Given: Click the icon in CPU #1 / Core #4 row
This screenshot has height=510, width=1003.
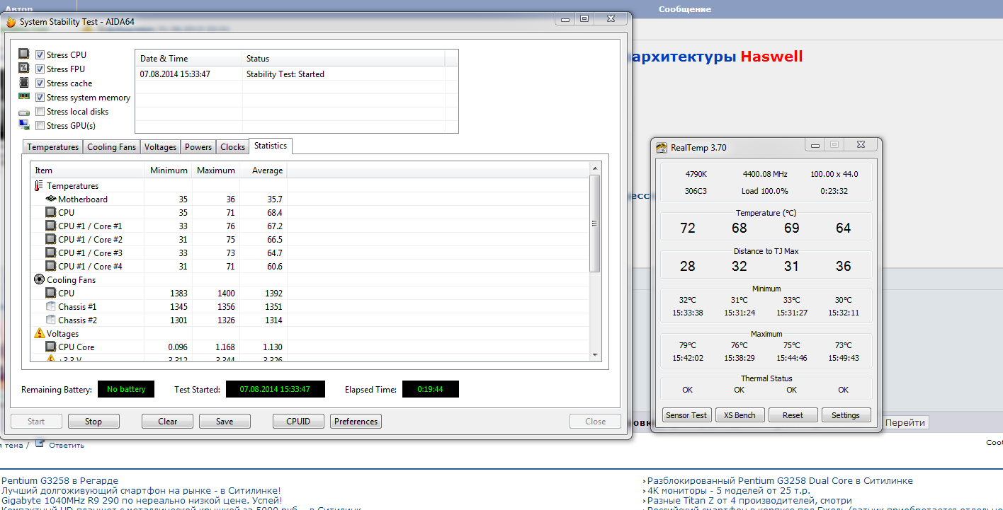Looking at the screenshot, I should coord(50,266).
